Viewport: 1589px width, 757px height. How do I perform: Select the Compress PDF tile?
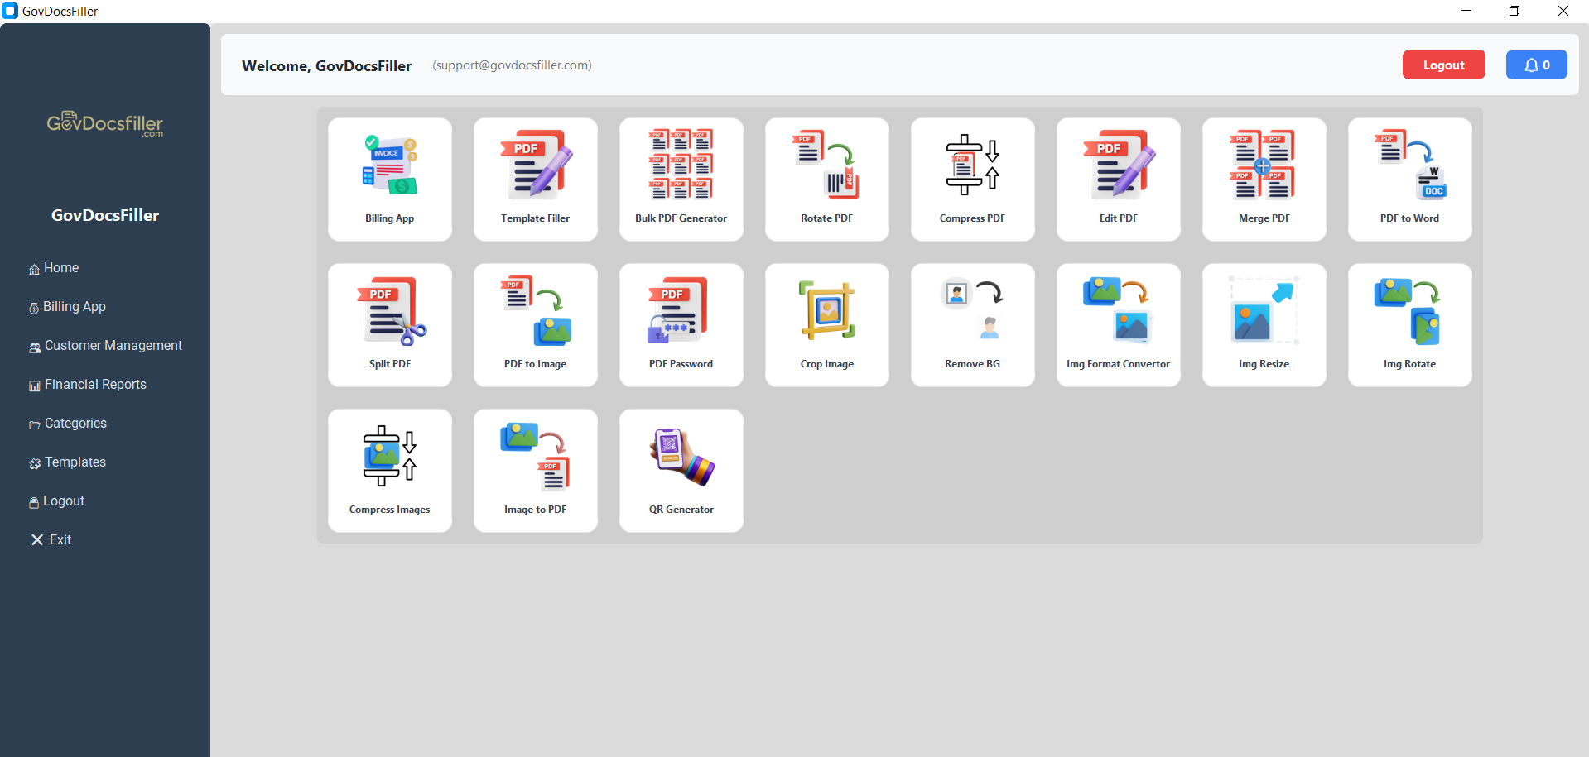[972, 179]
